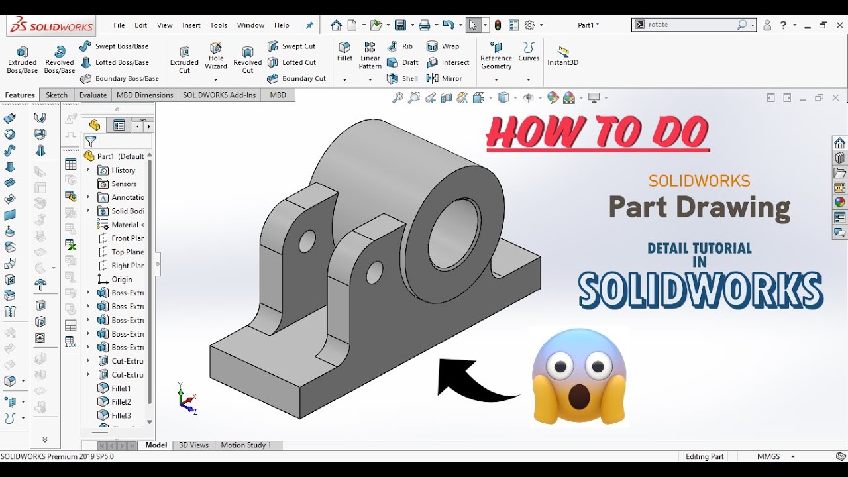Add a Rib feature
Image resolution: width=848 pixels, height=477 pixels.
400,46
